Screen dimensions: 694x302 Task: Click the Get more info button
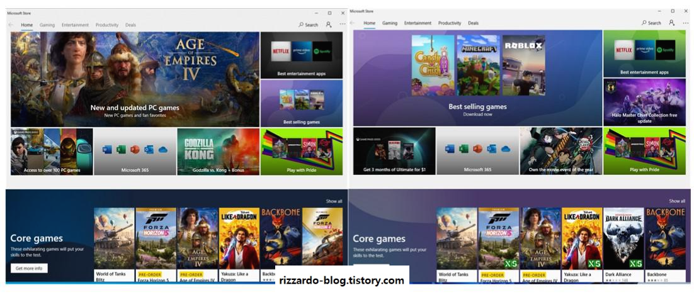(29, 269)
